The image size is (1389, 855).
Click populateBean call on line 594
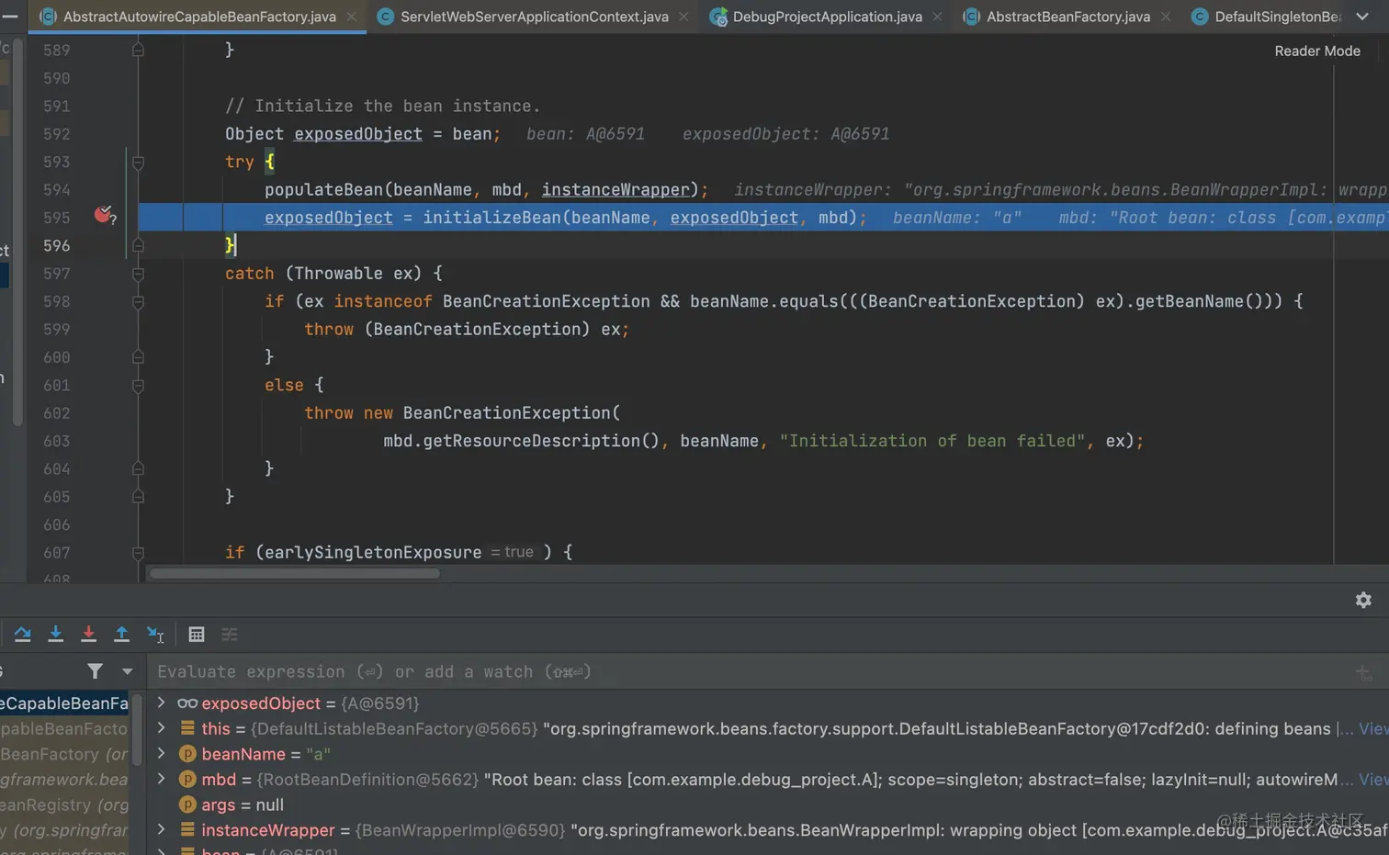tap(323, 190)
